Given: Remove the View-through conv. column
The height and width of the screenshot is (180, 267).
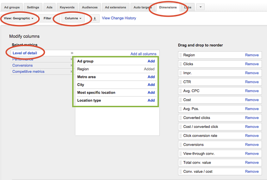Looking at the screenshot, I should pyautogui.click(x=252, y=154).
